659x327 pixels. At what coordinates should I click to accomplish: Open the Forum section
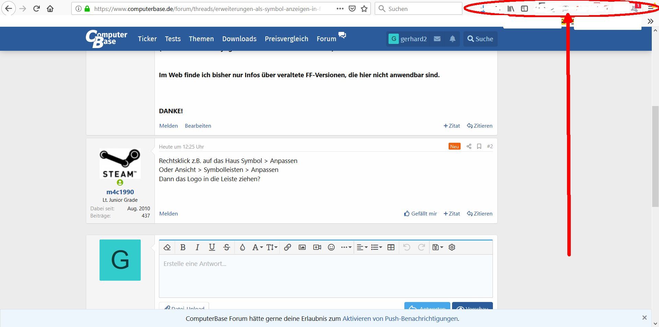[x=326, y=39]
